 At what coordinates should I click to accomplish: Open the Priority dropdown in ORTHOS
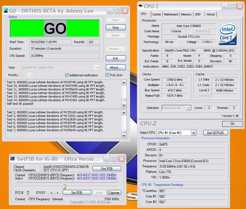click(x=30, y=75)
